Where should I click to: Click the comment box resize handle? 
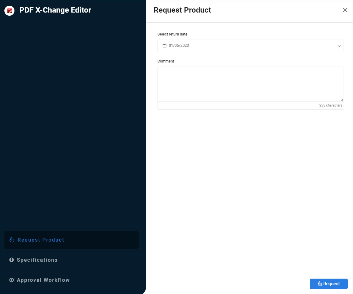click(342, 100)
